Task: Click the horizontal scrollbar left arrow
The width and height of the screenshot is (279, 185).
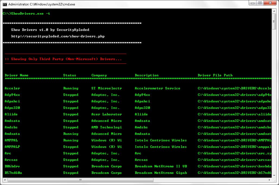Action: tap(5, 180)
